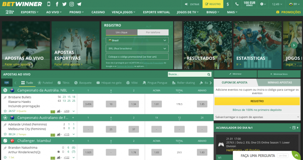Open the RESULTADOS banner thumbnail
This screenshot has width=303, height=160.
(x=208, y=45)
